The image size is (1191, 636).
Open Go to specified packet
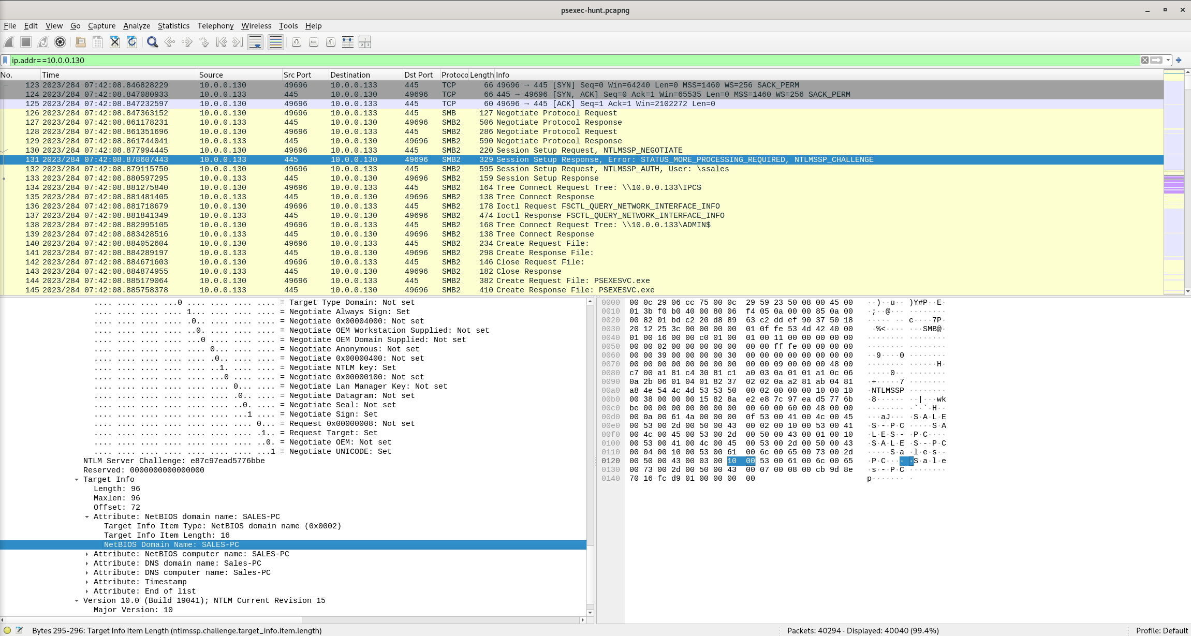[x=204, y=42]
